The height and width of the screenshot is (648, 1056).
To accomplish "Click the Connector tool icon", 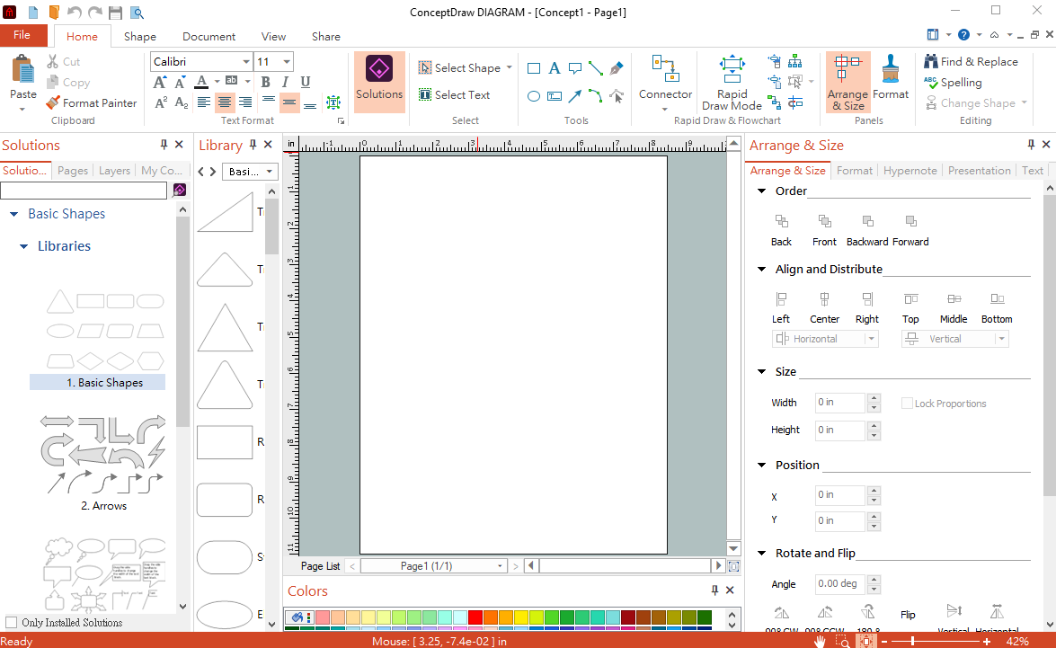I will 665,70.
